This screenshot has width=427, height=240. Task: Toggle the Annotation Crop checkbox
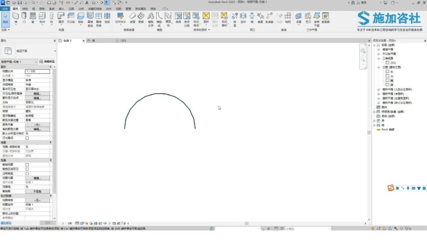pyautogui.click(x=27, y=174)
